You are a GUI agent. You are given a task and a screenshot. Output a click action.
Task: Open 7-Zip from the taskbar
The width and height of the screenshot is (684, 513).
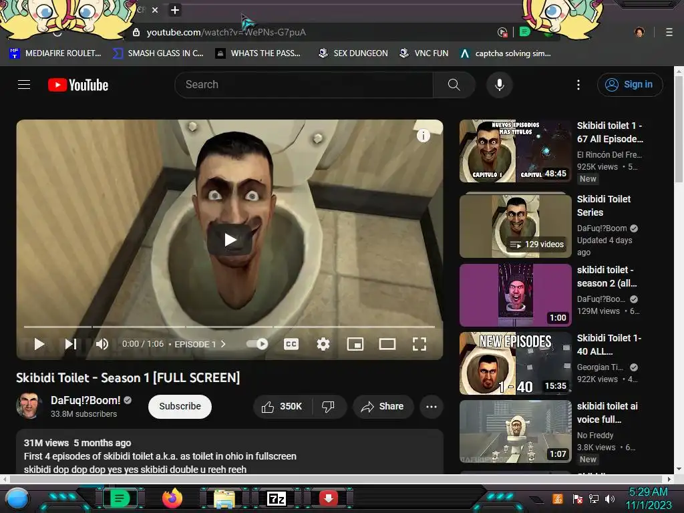(x=277, y=498)
